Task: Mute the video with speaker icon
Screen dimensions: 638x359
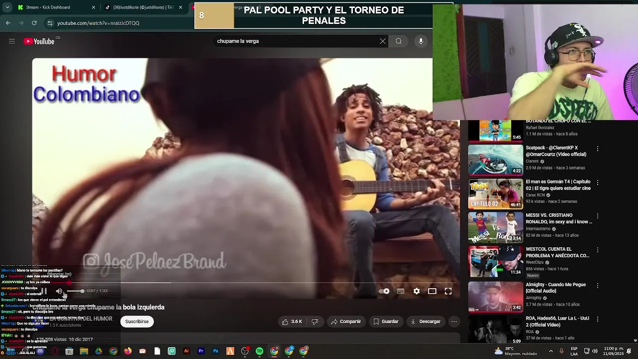Action: (59, 291)
